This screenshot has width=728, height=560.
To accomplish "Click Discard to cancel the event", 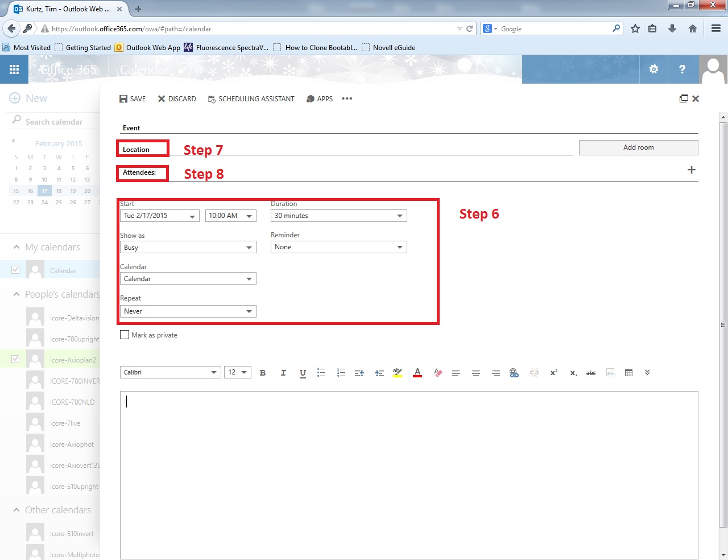I will tap(177, 99).
